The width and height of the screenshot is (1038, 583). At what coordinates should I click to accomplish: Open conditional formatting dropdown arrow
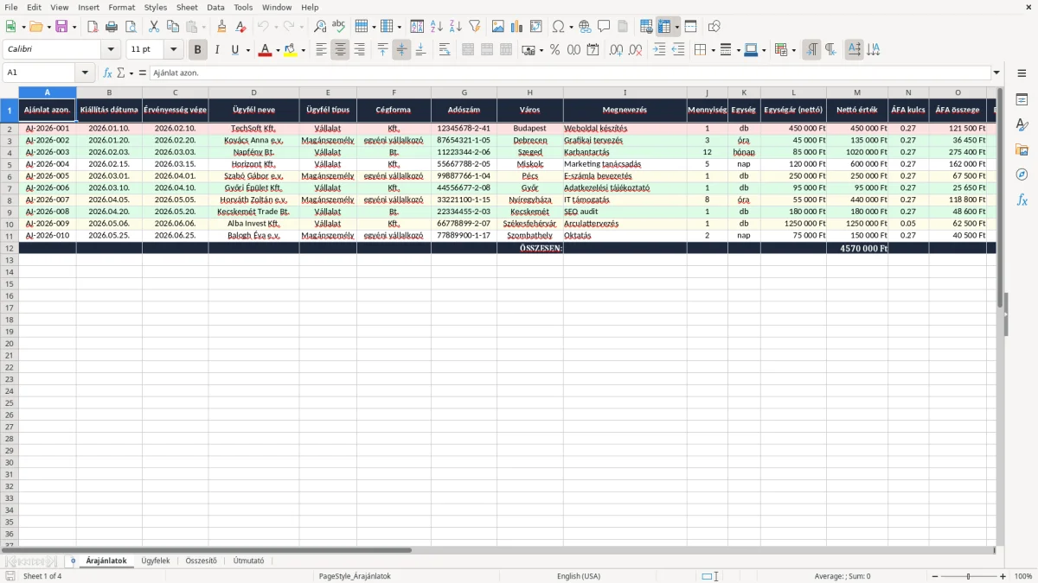[x=793, y=50]
